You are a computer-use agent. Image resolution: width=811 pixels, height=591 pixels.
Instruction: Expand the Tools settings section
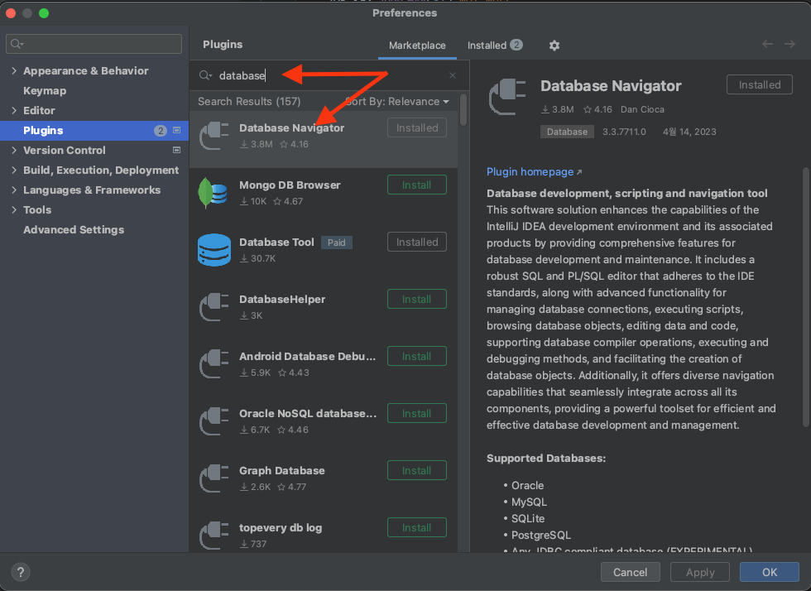pos(14,209)
